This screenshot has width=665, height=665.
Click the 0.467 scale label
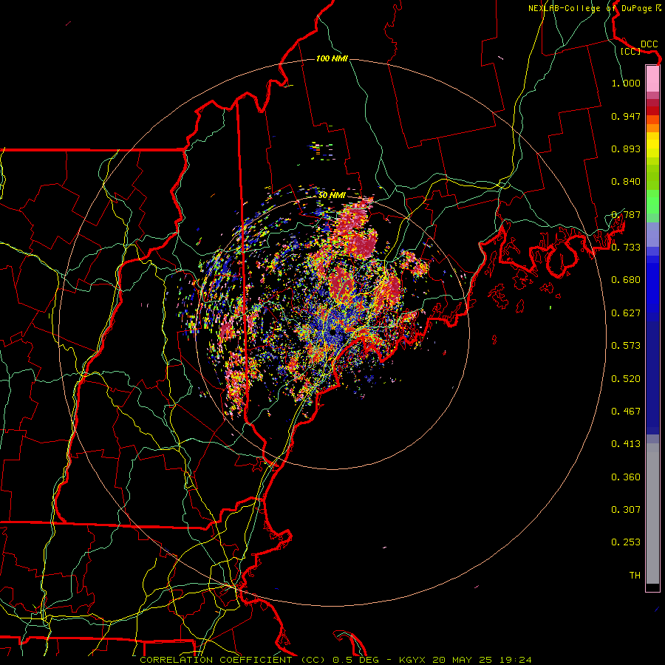click(626, 412)
